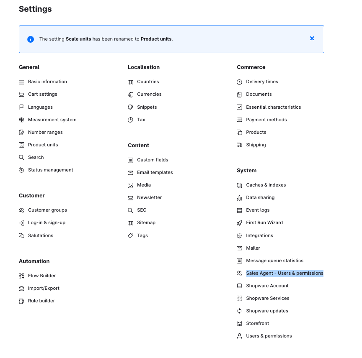Screen dimensions: 362x358
Task: Open Essential characteristics settings
Action: (273, 107)
